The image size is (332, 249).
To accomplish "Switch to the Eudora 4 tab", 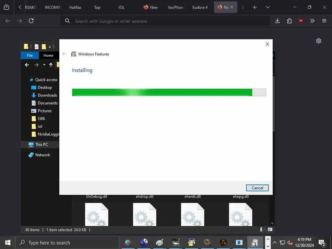I will [x=200, y=7].
